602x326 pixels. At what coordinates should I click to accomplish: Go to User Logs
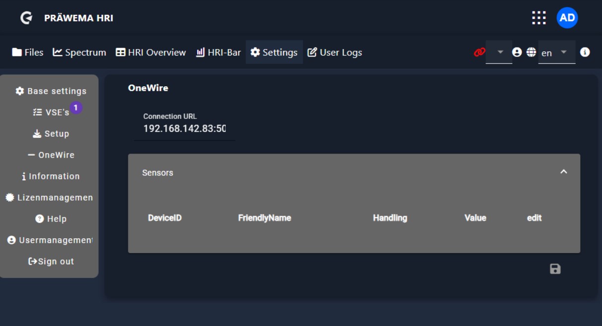[x=335, y=53]
